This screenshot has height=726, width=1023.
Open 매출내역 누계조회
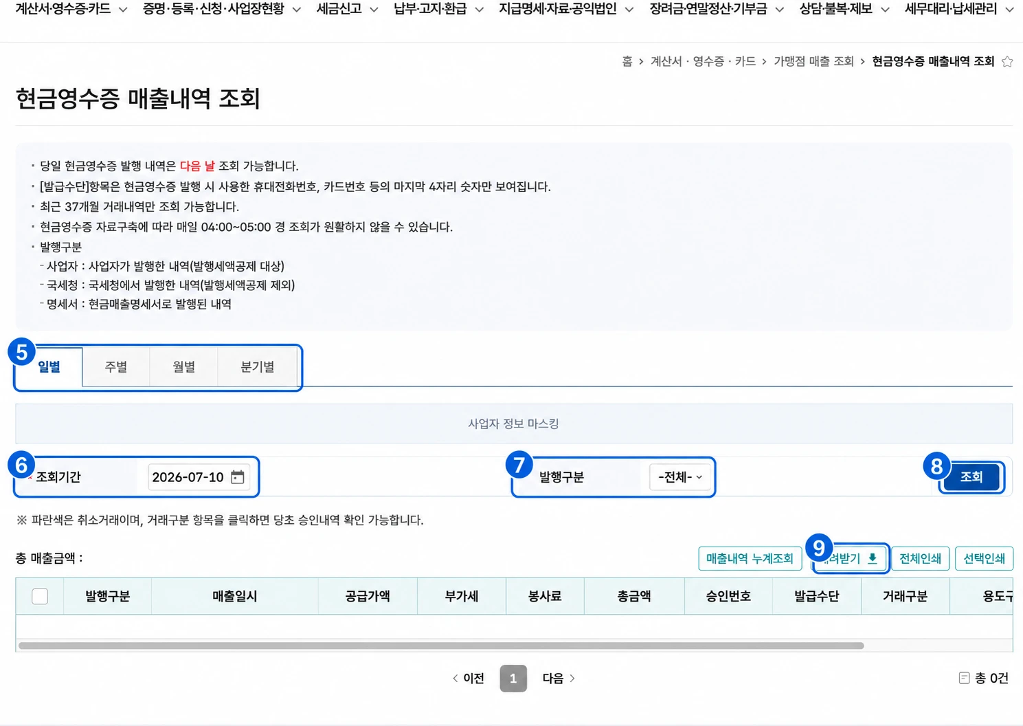pos(750,558)
